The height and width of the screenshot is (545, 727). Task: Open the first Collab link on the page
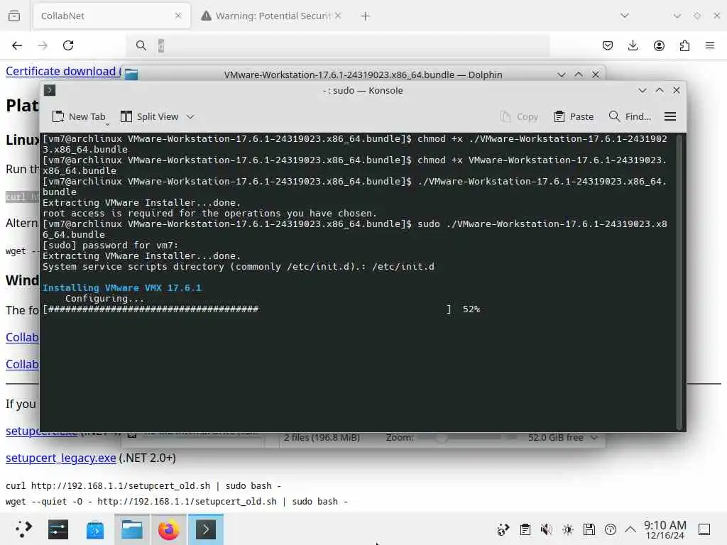[22, 337]
